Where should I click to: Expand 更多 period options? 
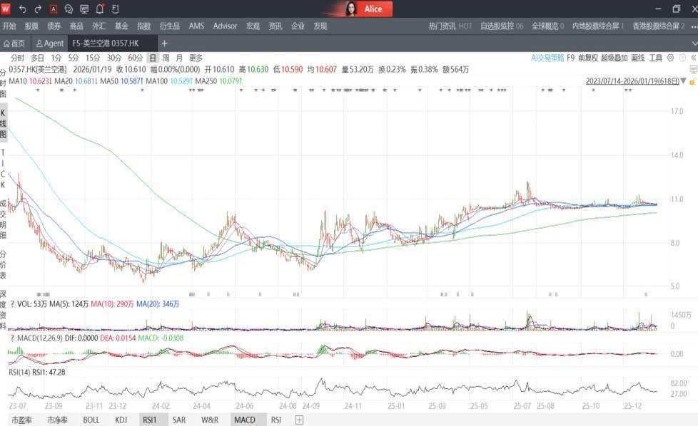(x=196, y=58)
